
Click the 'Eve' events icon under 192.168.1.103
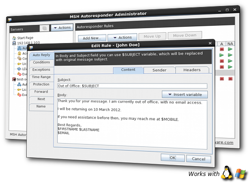pos(19,74)
